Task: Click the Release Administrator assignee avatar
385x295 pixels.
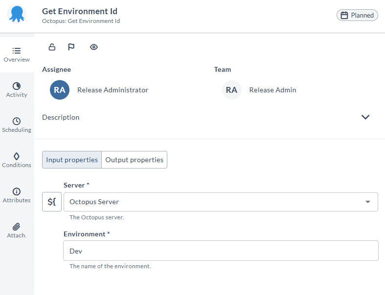Action: [x=60, y=90]
